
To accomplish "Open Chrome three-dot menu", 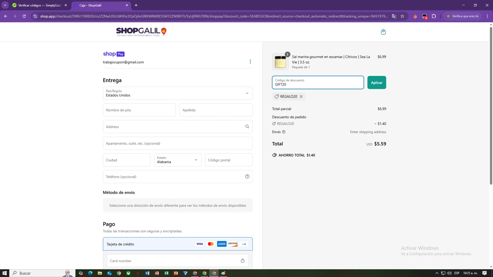I will (487, 16).
